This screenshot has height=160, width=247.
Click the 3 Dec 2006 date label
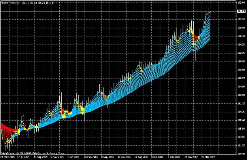click(x=174, y=157)
